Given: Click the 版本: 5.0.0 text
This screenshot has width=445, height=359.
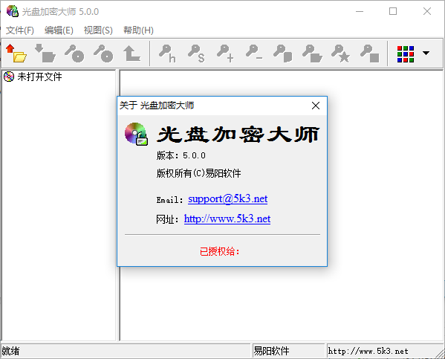Looking at the screenshot, I should 181,155.
